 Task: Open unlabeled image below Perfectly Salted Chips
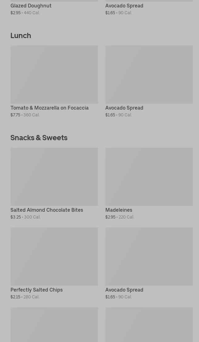pos(54,325)
